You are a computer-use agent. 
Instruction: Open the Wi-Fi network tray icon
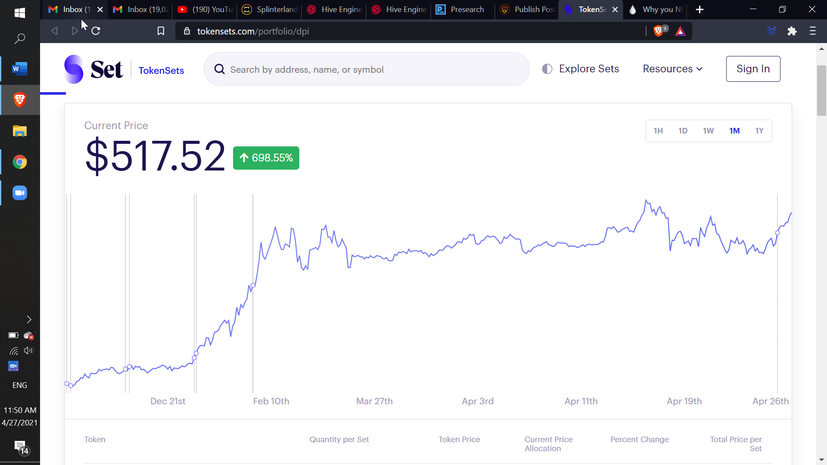pyautogui.click(x=13, y=351)
